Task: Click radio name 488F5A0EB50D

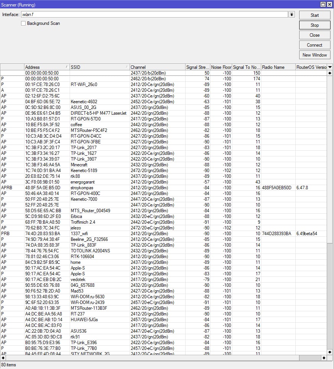Action: tap(277, 188)
